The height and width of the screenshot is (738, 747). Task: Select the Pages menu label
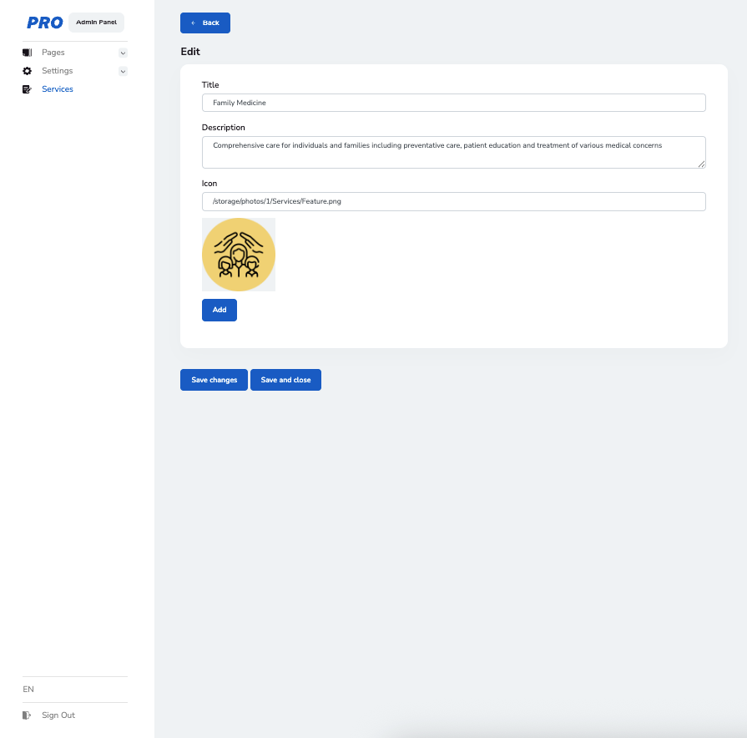click(53, 53)
